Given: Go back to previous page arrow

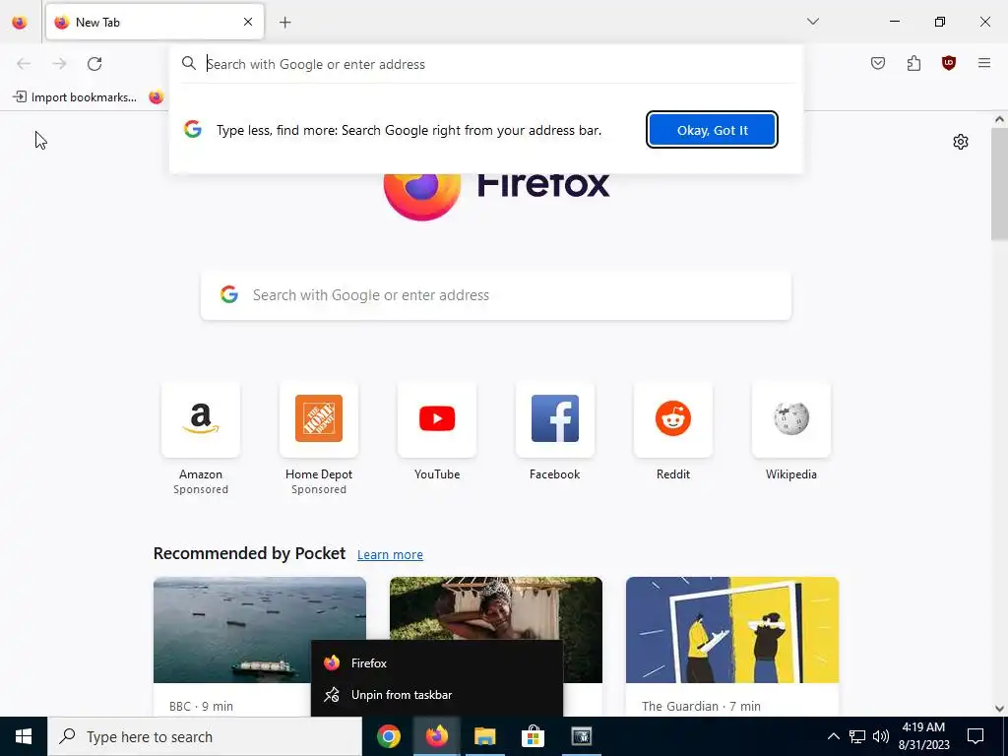Looking at the screenshot, I should (x=24, y=64).
